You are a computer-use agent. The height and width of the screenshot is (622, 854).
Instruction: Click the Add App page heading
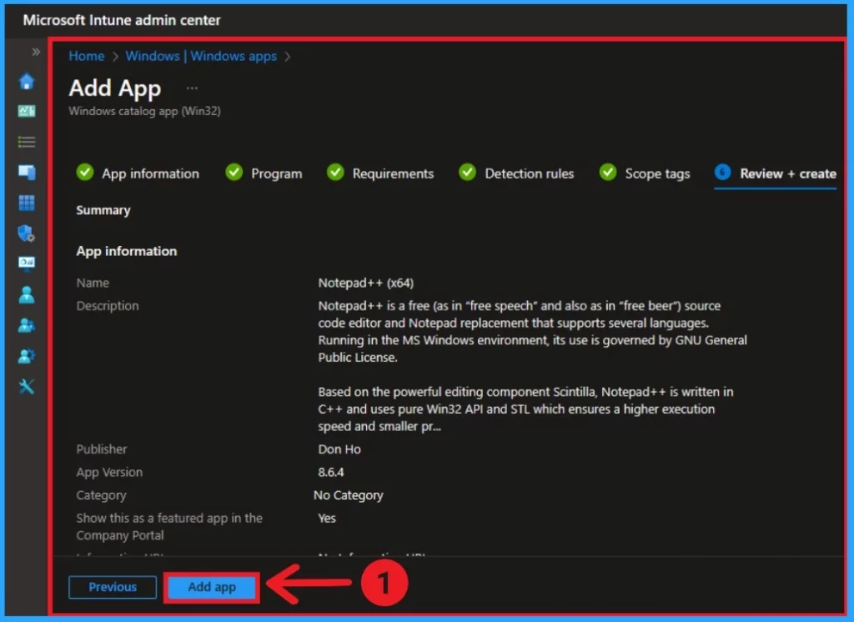[x=115, y=88]
